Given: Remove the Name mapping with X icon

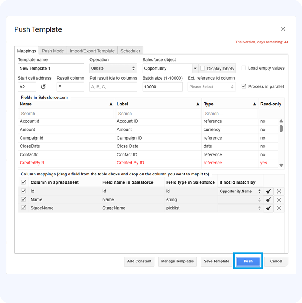Looking at the screenshot, I should [279, 200].
